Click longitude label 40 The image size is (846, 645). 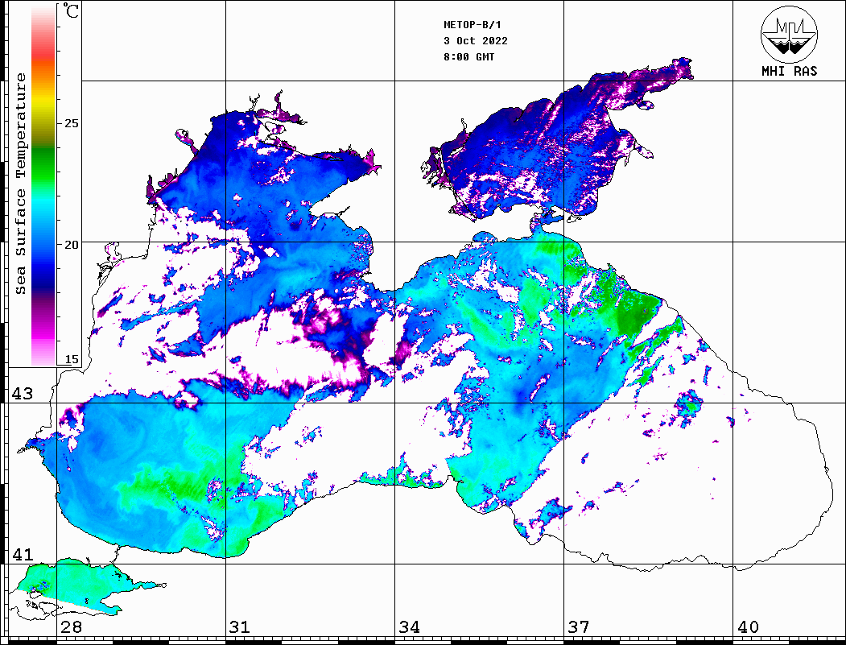pyautogui.click(x=748, y=627)
